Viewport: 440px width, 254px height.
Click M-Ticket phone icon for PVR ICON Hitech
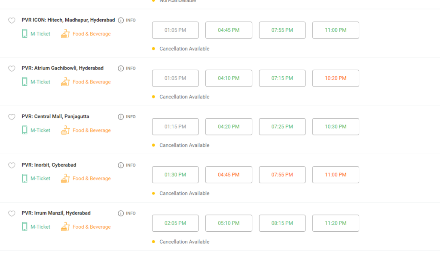click(x=24, y=33)
